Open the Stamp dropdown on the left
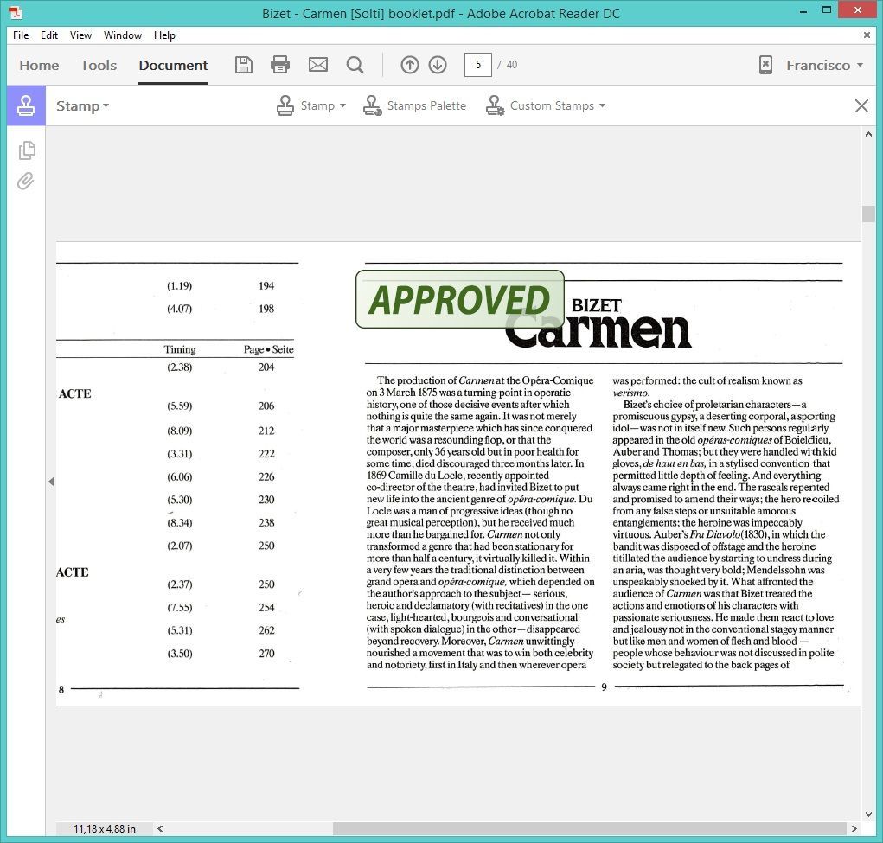This screenshot has width=883, height=843. click(x=81, y=105)
